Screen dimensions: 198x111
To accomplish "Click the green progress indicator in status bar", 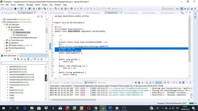I will pos(191,104).
